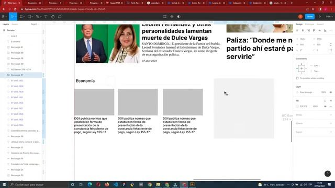The width and height of the screenshot is (335, 188).
Task: Open Frame tool options chevron
Action: coord(24,17)
